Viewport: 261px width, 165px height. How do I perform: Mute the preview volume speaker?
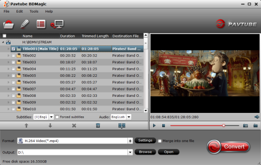(x=257, y=117)
